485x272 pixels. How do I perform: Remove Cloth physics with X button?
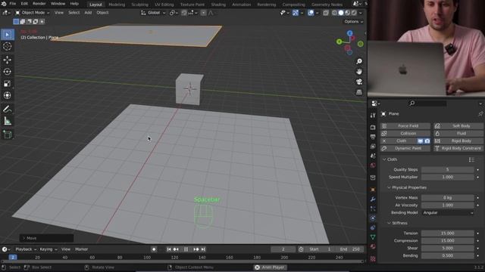tap(384, 141)
